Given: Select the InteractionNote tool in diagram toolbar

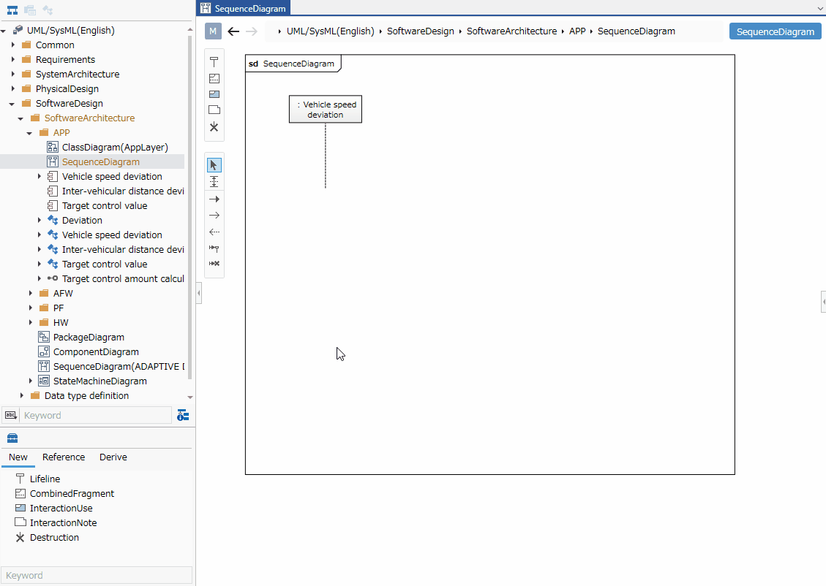Looking at the screenshot, I should 214,110.
